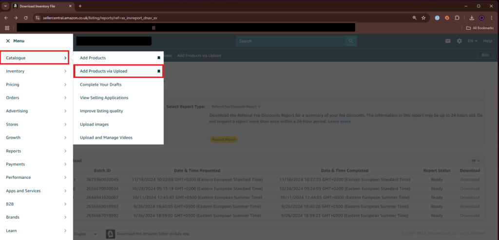
Task: Open site information icon in address bar
Action: tap(38, 18)
